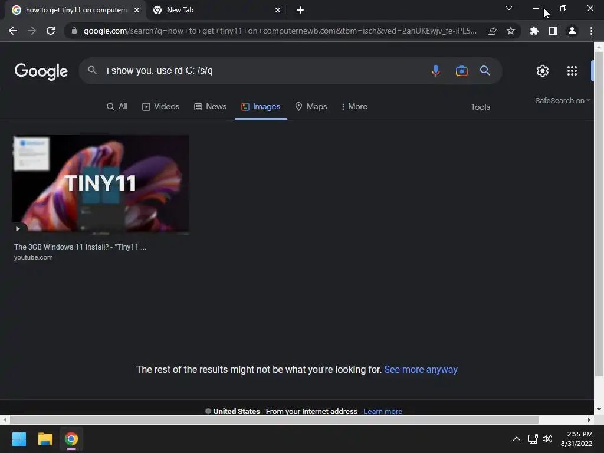The image size is (604, 453).
Task: Bookmark this page with the star
Action: coord(511,31)
